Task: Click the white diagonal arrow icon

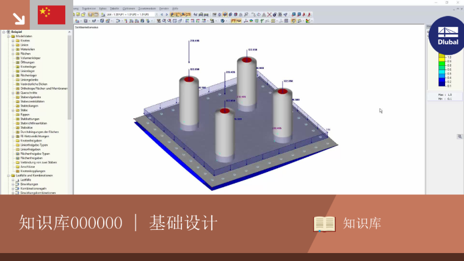Action: 19,19
